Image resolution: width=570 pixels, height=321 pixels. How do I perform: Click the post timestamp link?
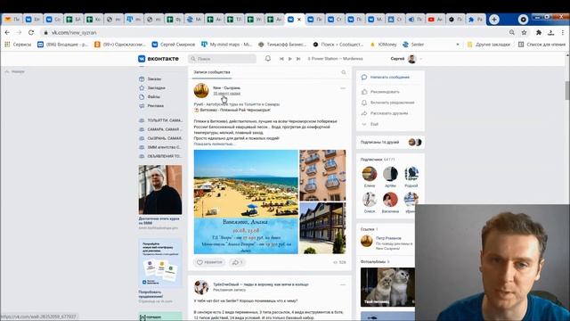[x=226, y=94]
